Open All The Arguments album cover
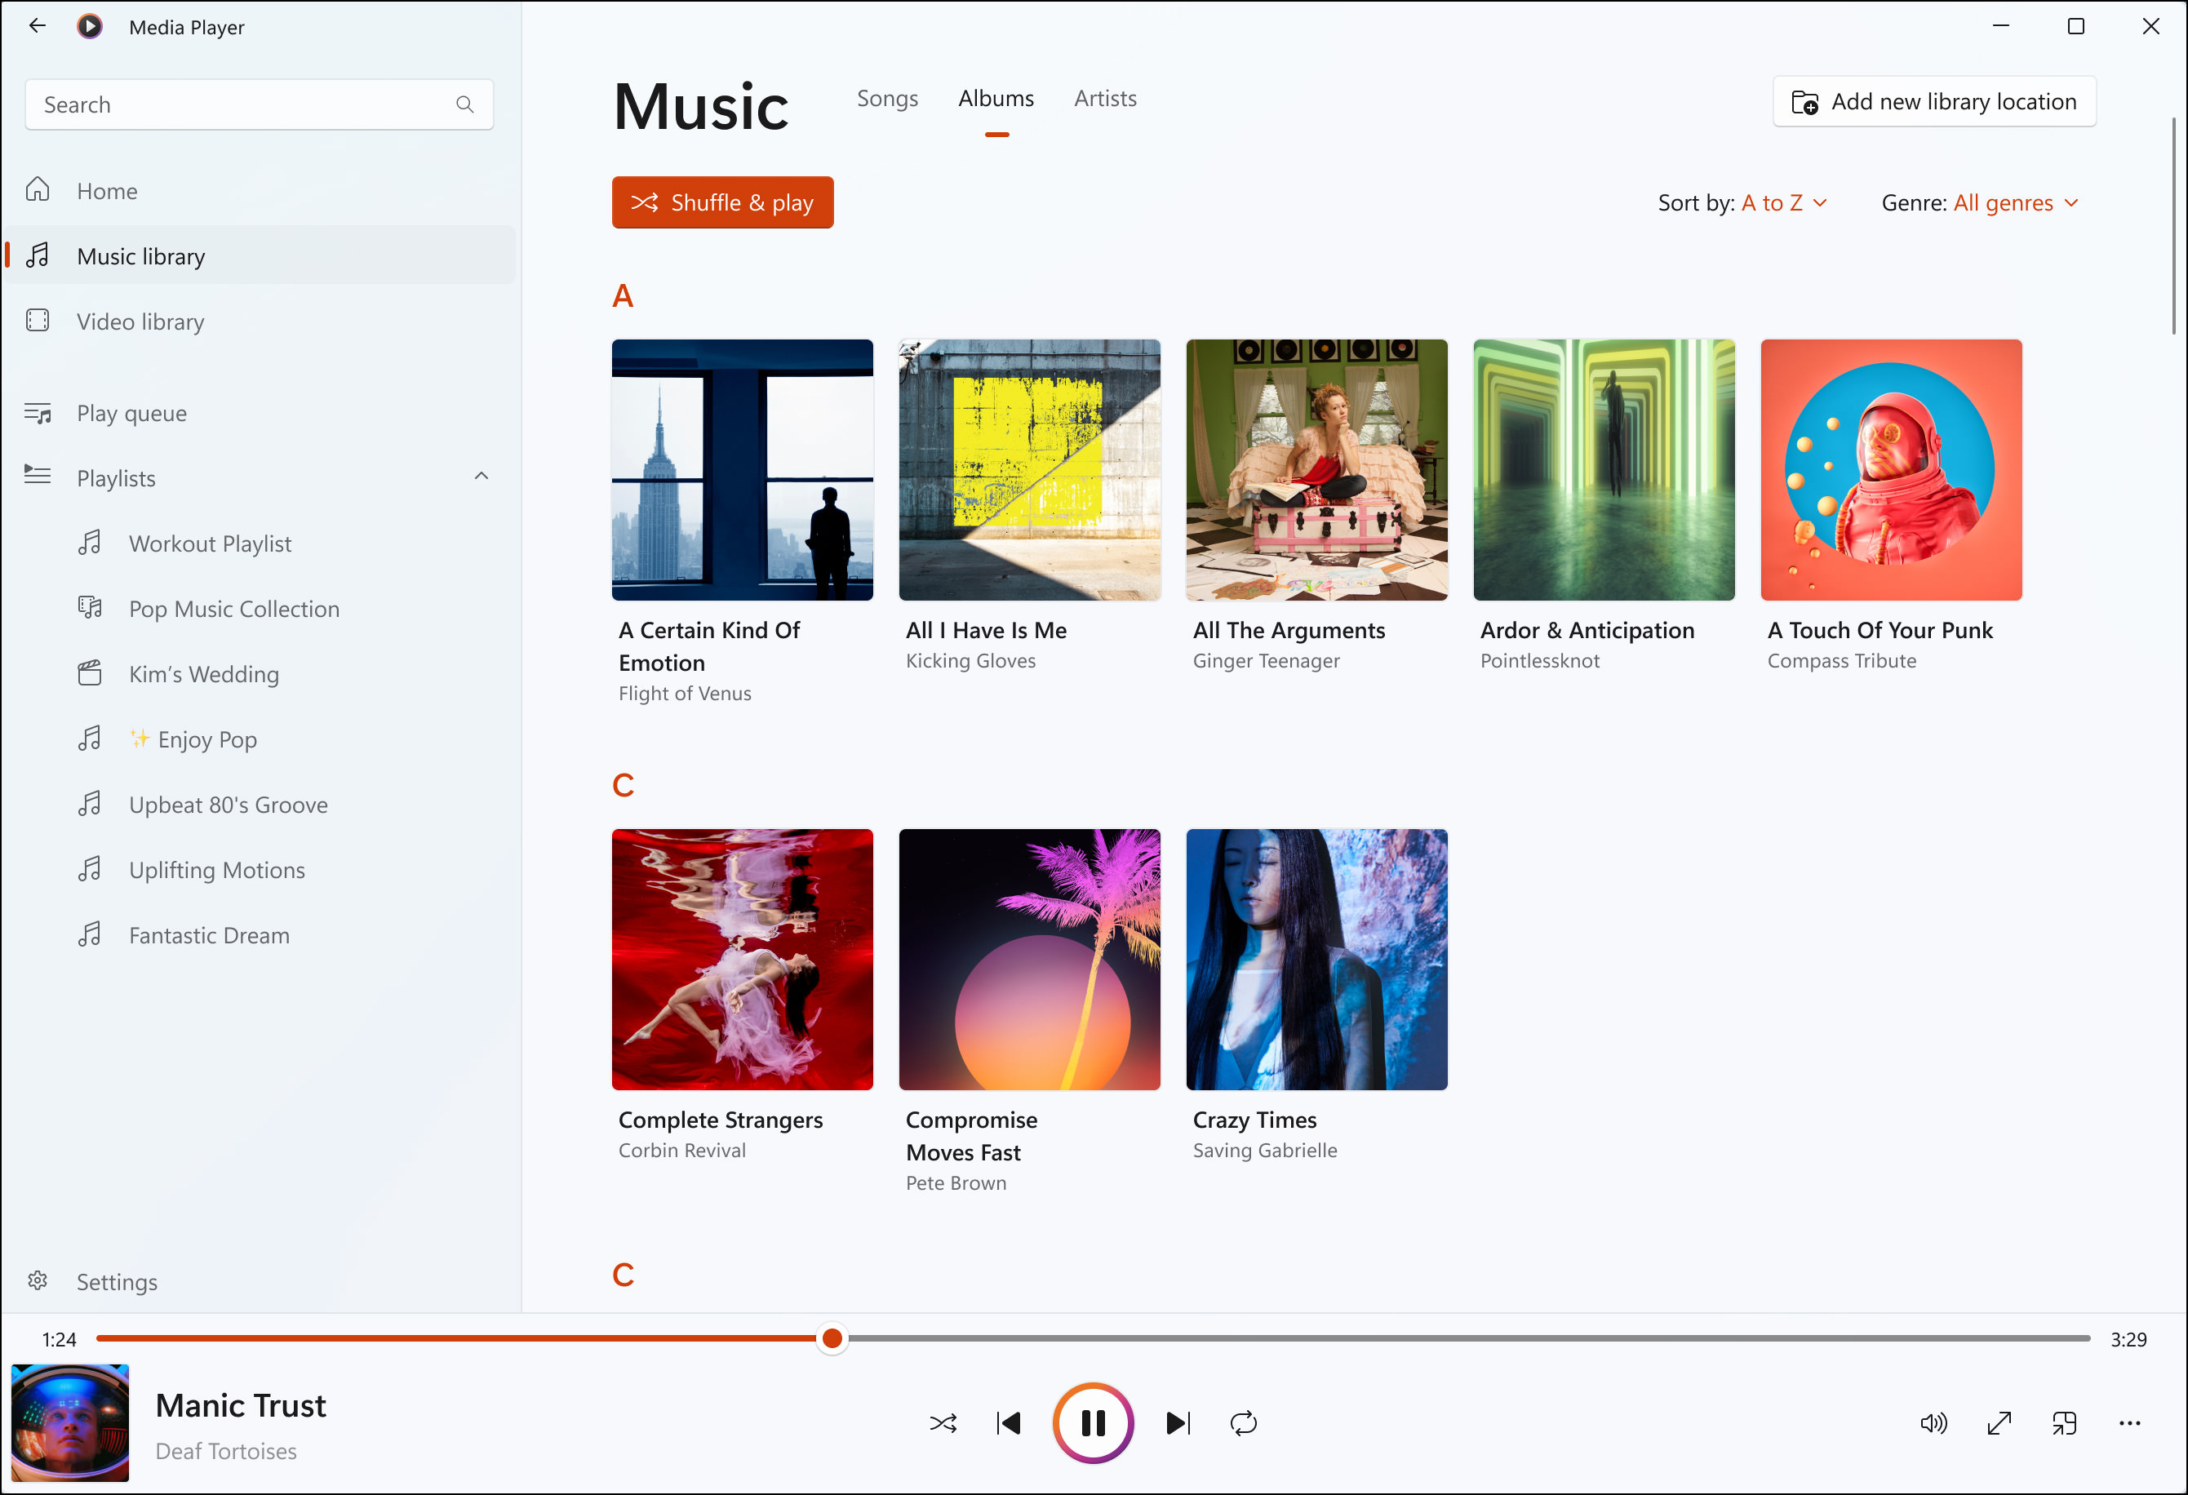The height and width of the screenshot is (1495, 2188). [1316, 470]
